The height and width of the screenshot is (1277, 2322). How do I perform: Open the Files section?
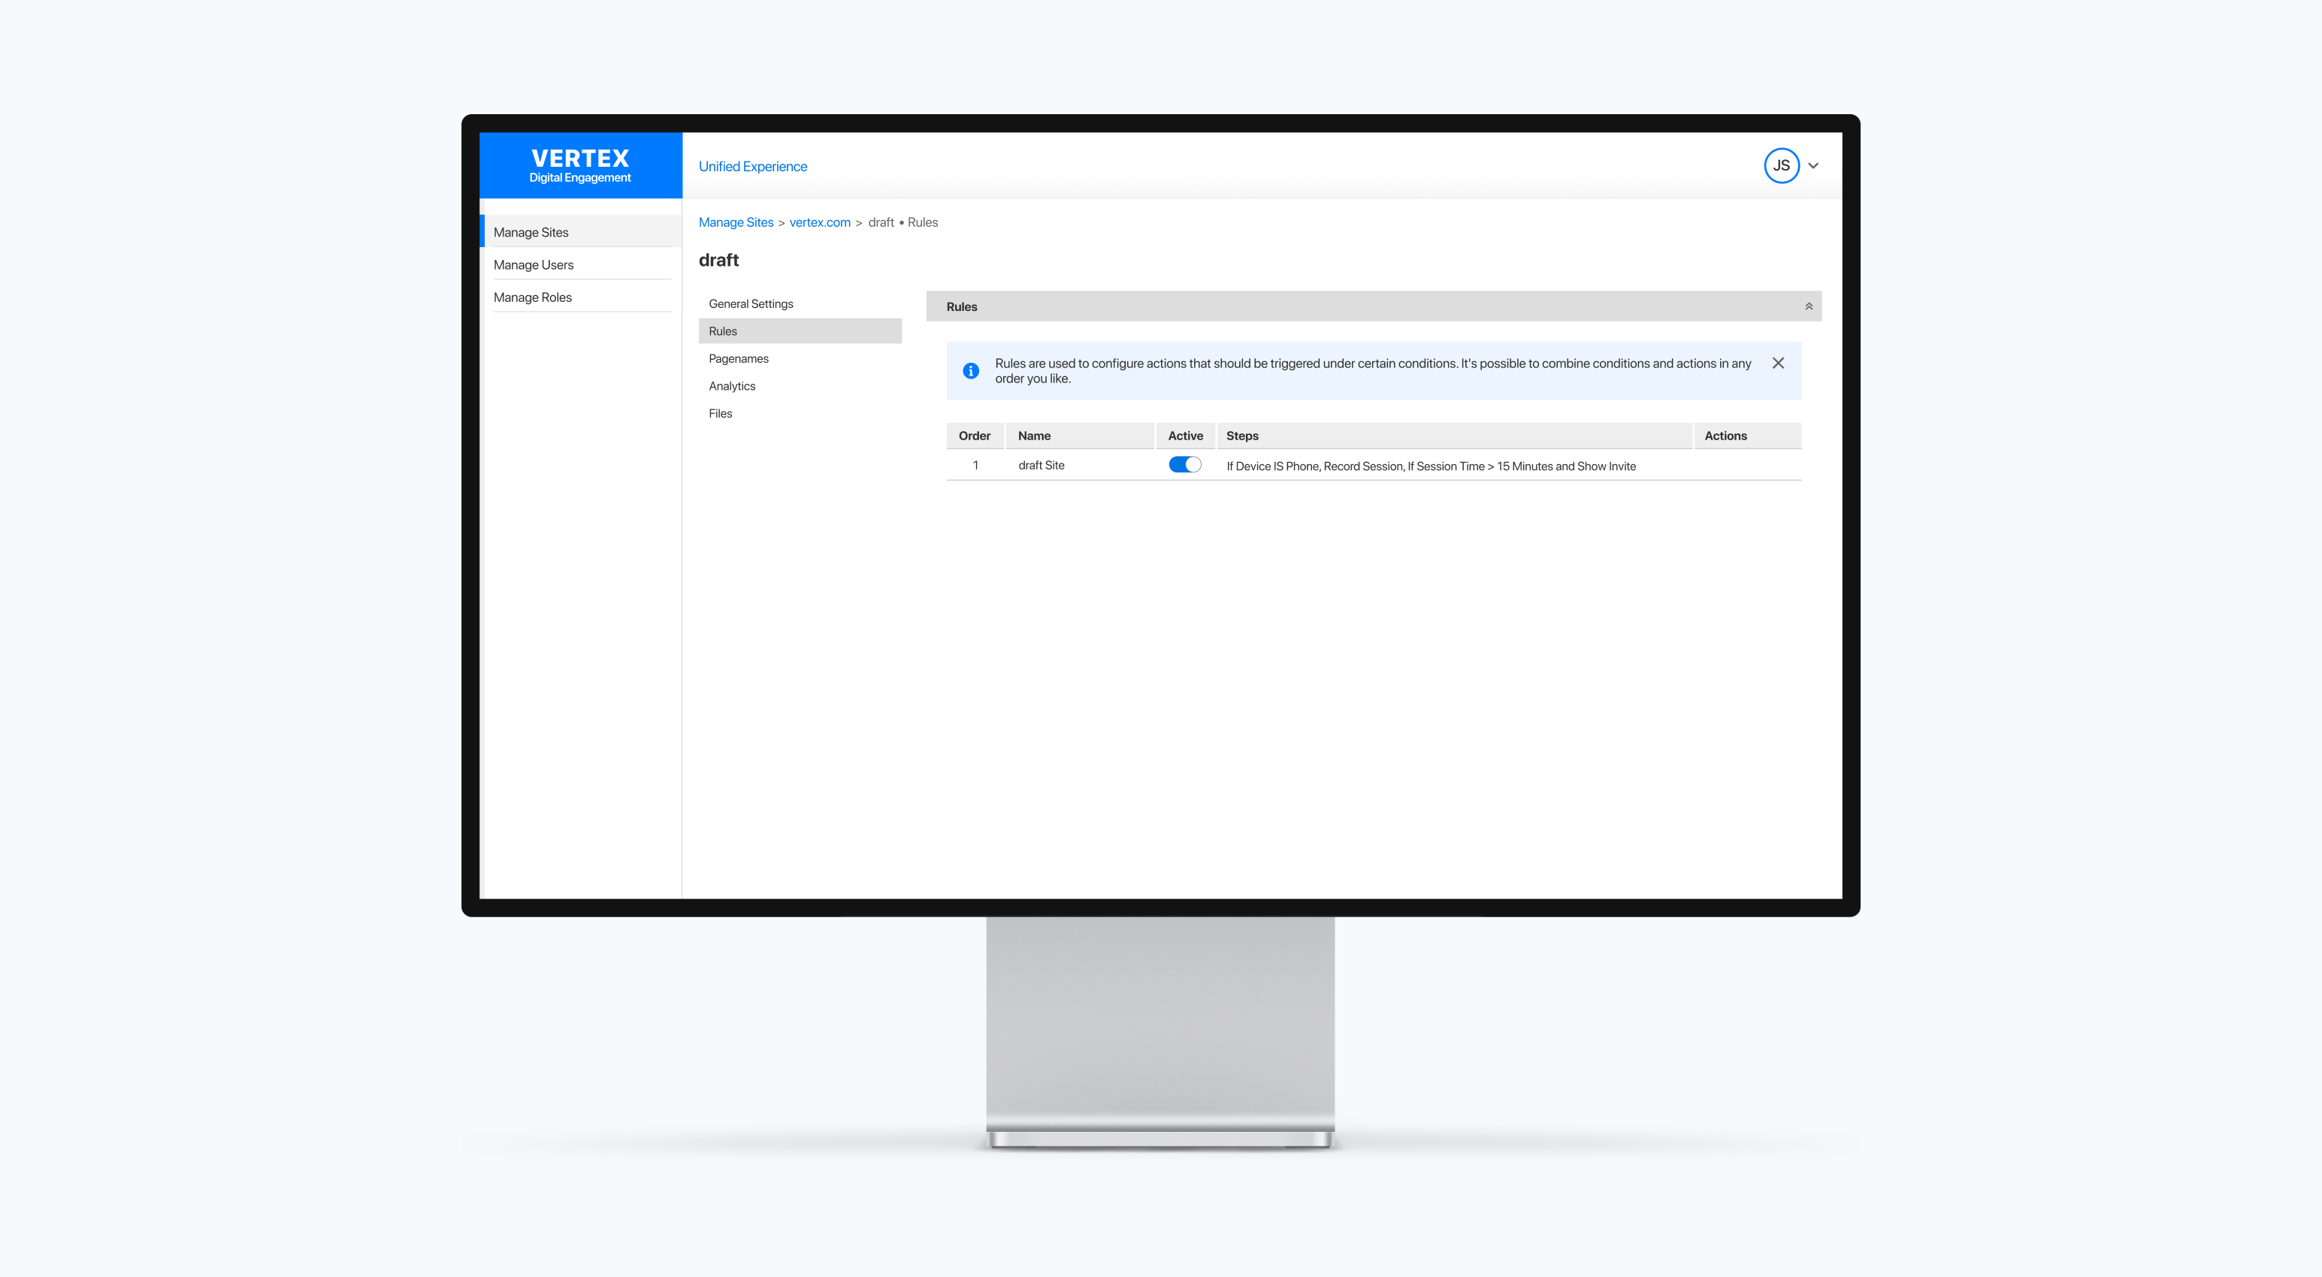pyautogui.click(x=720, y=412)
